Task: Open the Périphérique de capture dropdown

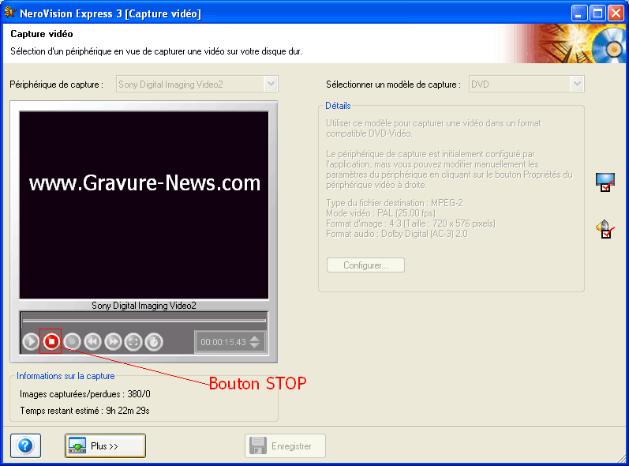Action: [197, 85]
